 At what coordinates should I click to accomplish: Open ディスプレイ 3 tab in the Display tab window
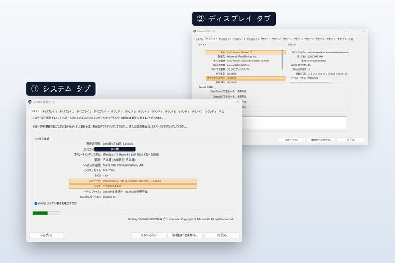point(239,39)
